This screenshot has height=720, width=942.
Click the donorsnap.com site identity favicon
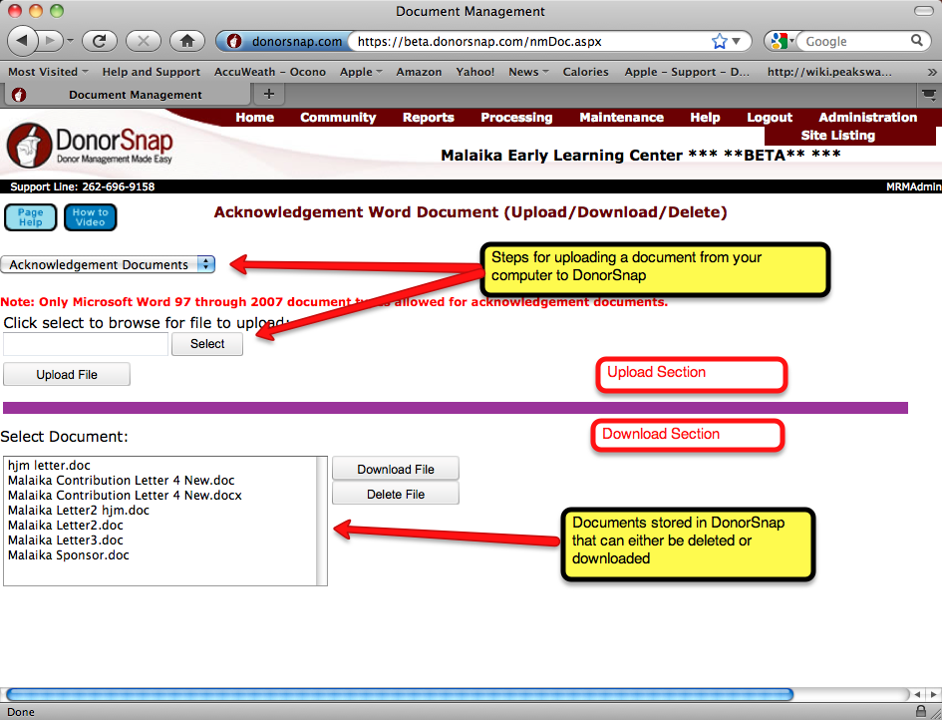click(x=232, y=42)
